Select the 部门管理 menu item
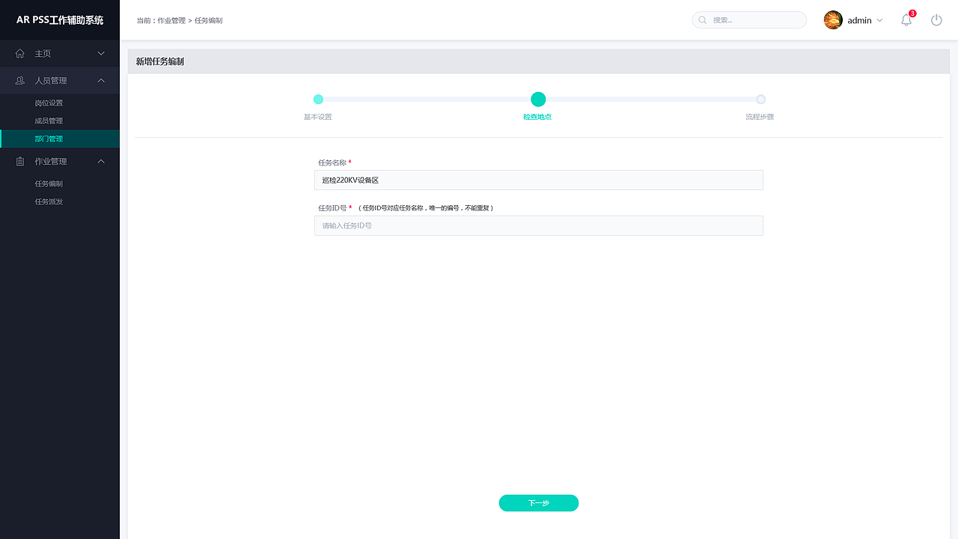Viewport: 958px width, 539px height. (x=60, y=138)
